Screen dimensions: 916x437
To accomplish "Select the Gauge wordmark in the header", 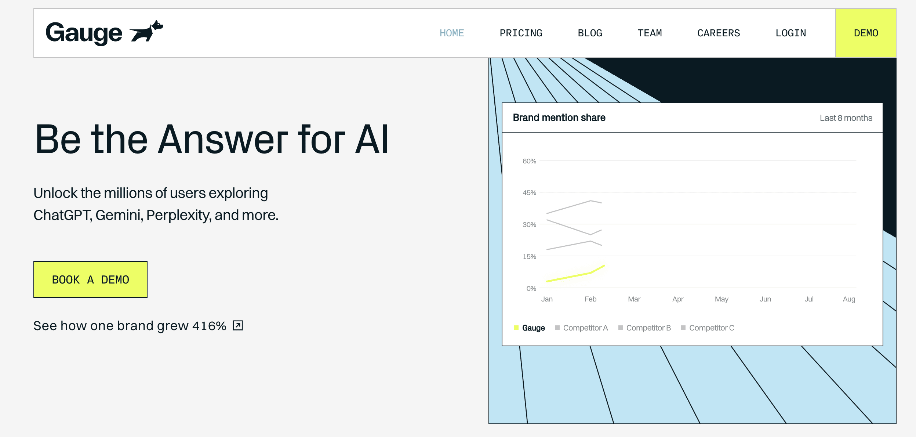I will pos(84,32).
